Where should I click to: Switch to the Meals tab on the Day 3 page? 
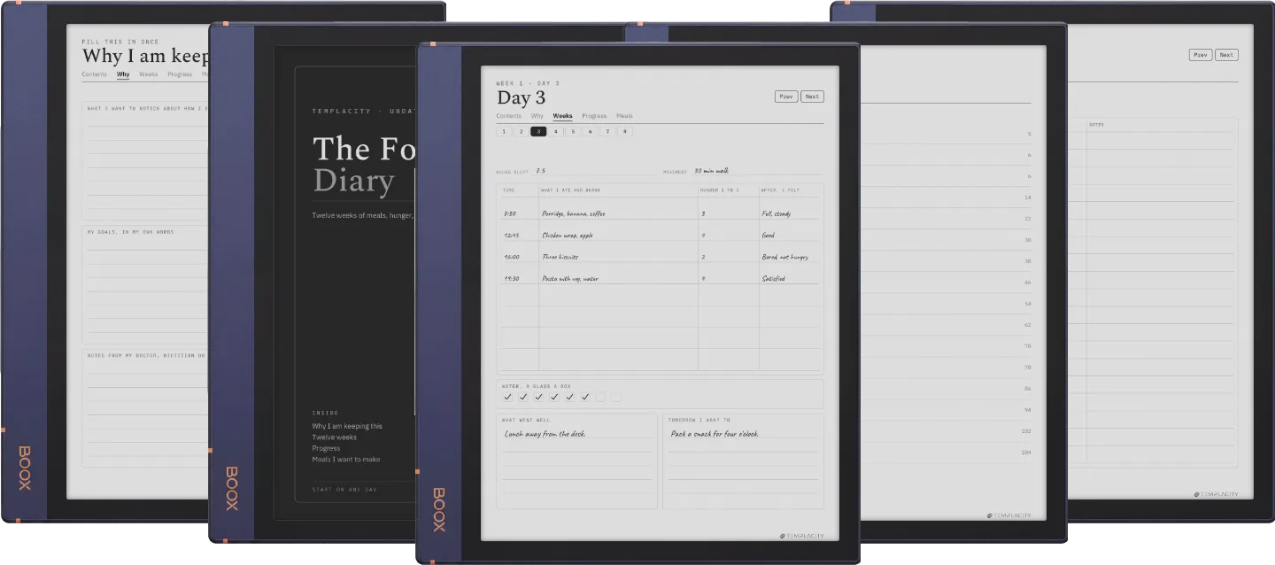coord(624,116)
